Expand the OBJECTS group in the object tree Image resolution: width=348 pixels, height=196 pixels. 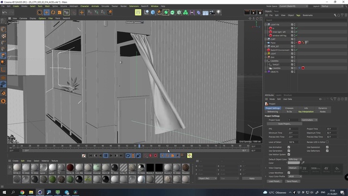[266, 72]
